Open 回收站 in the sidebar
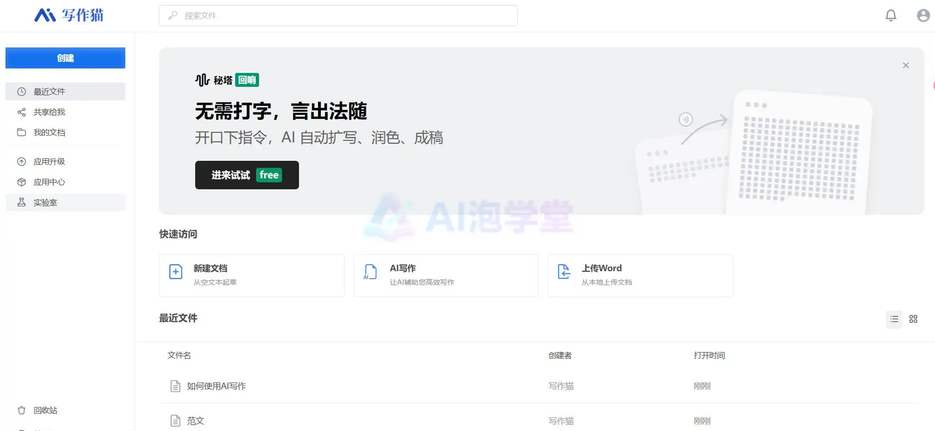The width and height of the screenshot is (935, 431). click(x=65, y=410)
